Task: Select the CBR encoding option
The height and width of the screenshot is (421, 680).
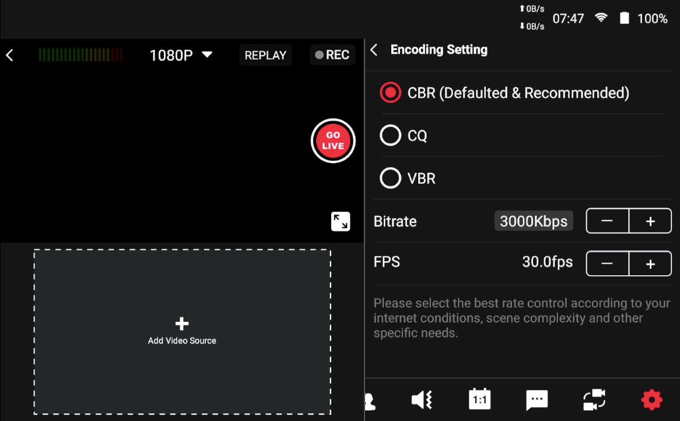Action: (x=390, y=92)
